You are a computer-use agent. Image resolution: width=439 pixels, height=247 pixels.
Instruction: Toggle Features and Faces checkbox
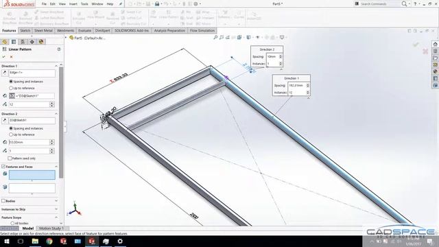point(3,167)
